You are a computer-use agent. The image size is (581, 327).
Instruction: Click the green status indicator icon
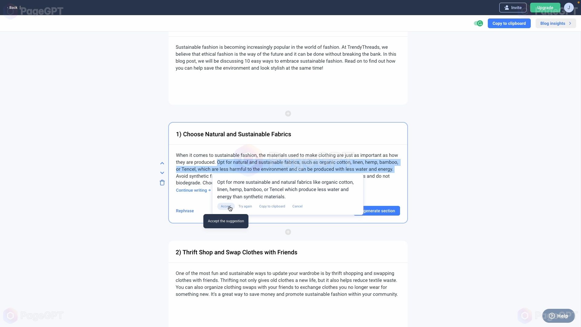click(479, 23)
